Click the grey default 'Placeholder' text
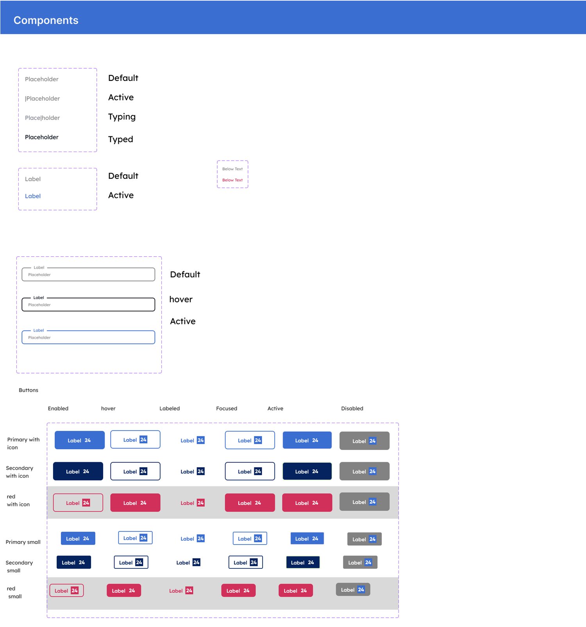 (x=42, y=79)
